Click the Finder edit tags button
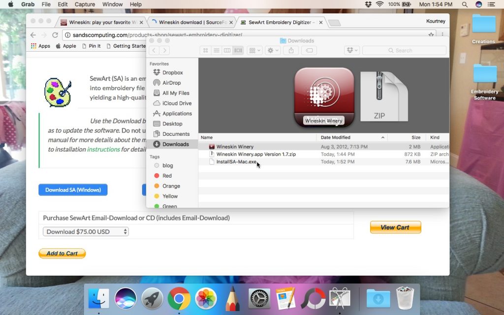The width and height of the screenshot is (504, 315). click(x=309, y=51)
